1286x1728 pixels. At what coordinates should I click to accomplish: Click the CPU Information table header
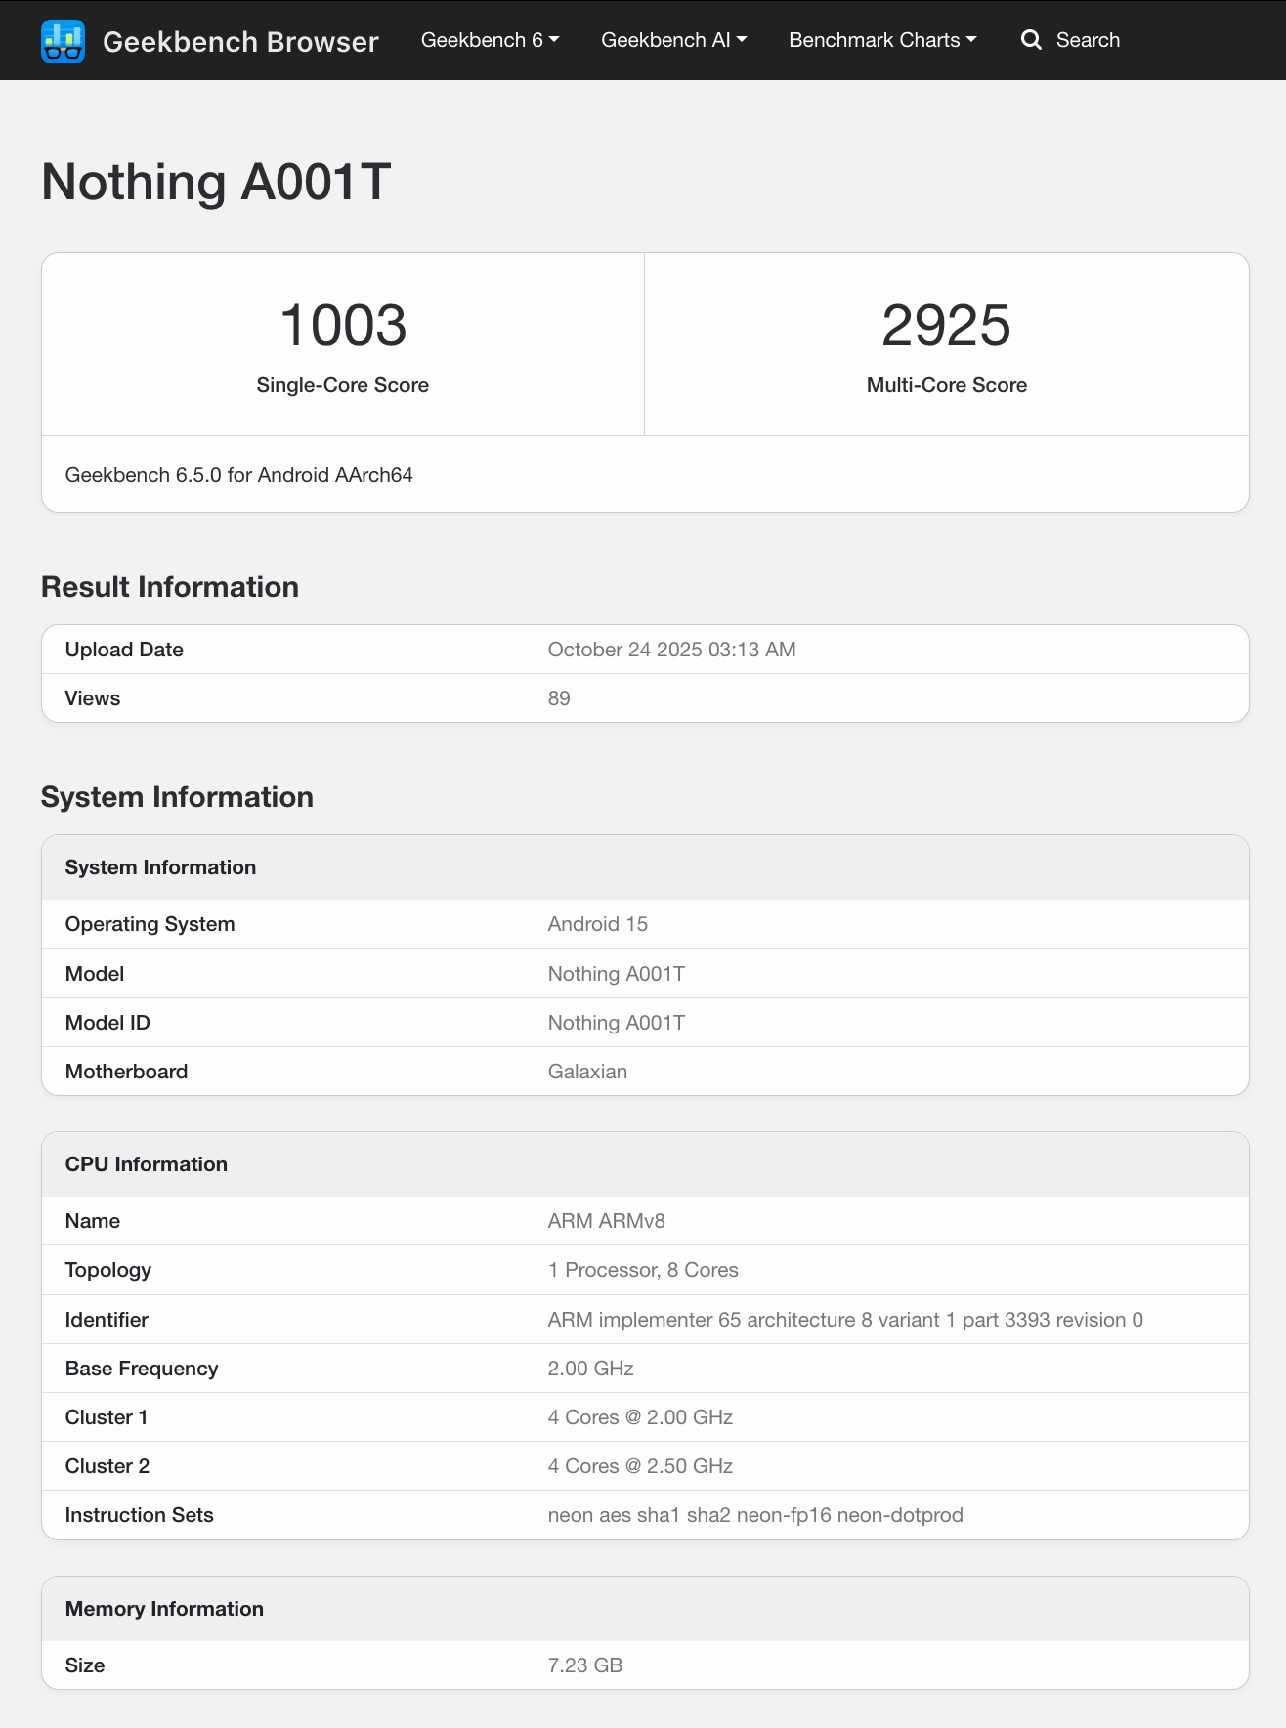click(x=147, y=1164)
